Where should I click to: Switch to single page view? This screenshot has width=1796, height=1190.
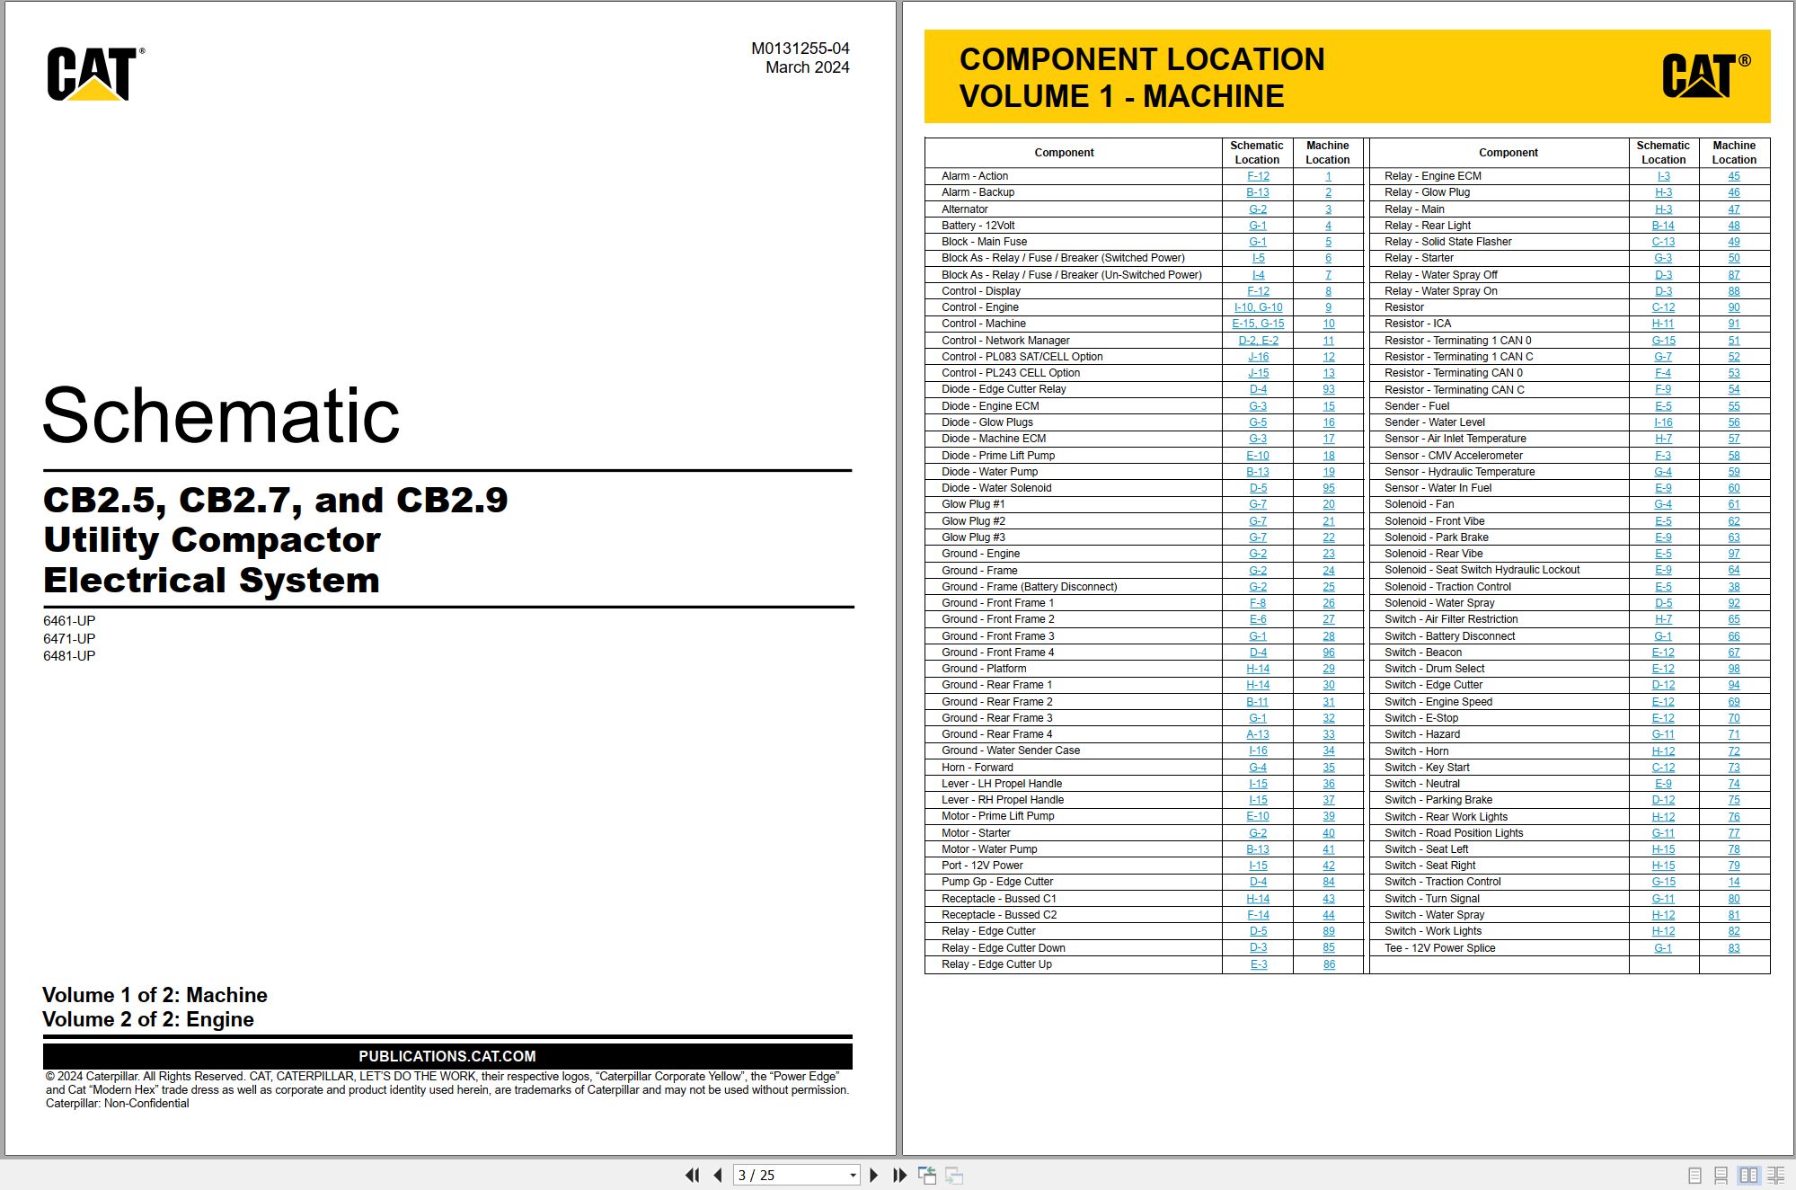pyautogui.click(x=1695, y=1175)
